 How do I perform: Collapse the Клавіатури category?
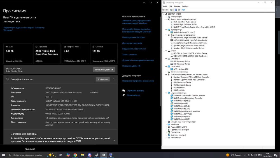tap(166, 59)
